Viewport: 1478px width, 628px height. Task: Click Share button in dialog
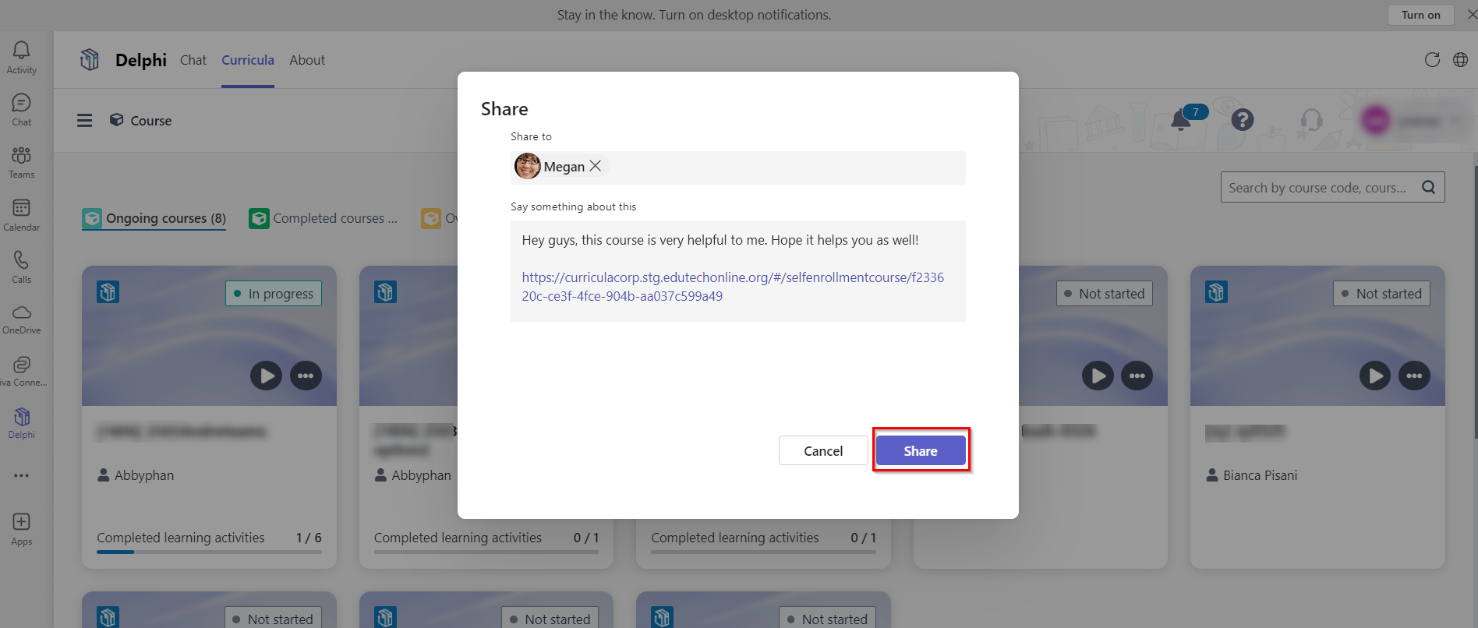point(921,450)
